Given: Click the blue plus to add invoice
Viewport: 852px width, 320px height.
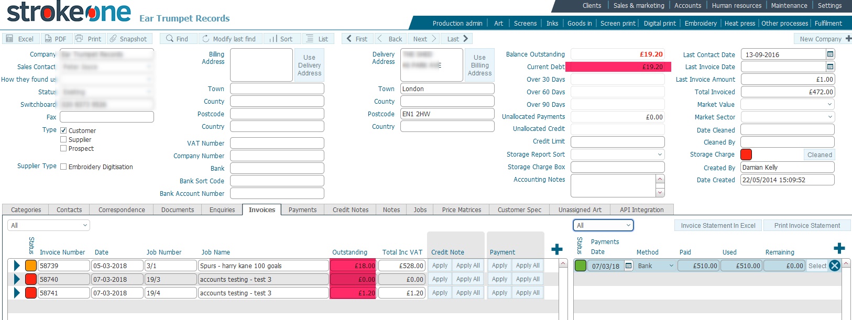Looking at the screenshot, I should (x=557, y=249).
